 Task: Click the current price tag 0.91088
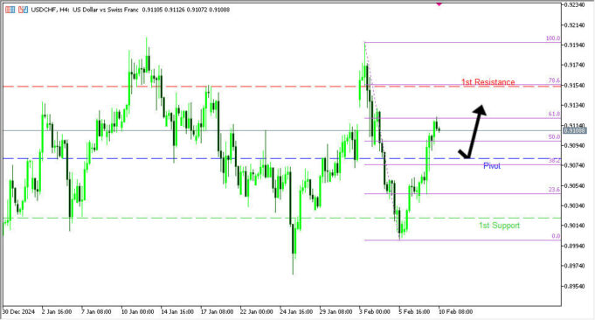575,130
